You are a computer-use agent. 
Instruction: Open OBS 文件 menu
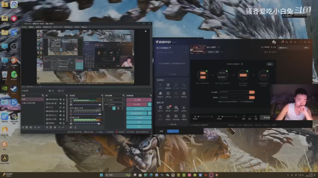tap(24, 27)
